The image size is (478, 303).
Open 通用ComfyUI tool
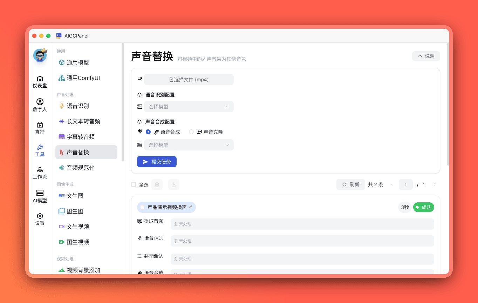click(x=86, y=78)
